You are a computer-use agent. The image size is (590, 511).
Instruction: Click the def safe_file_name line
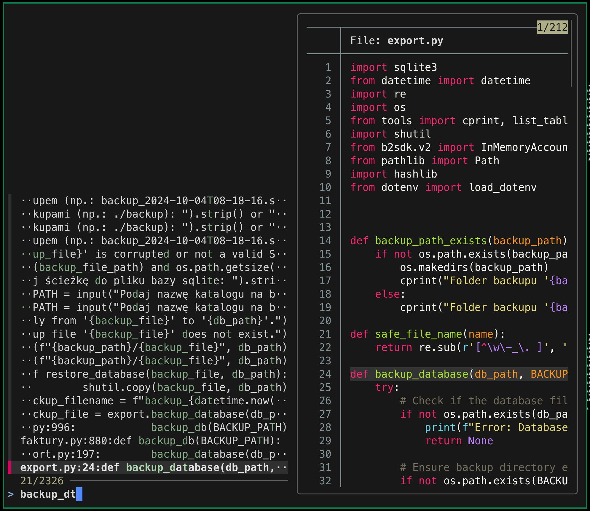pyautogui.click(x=427, y=334)
